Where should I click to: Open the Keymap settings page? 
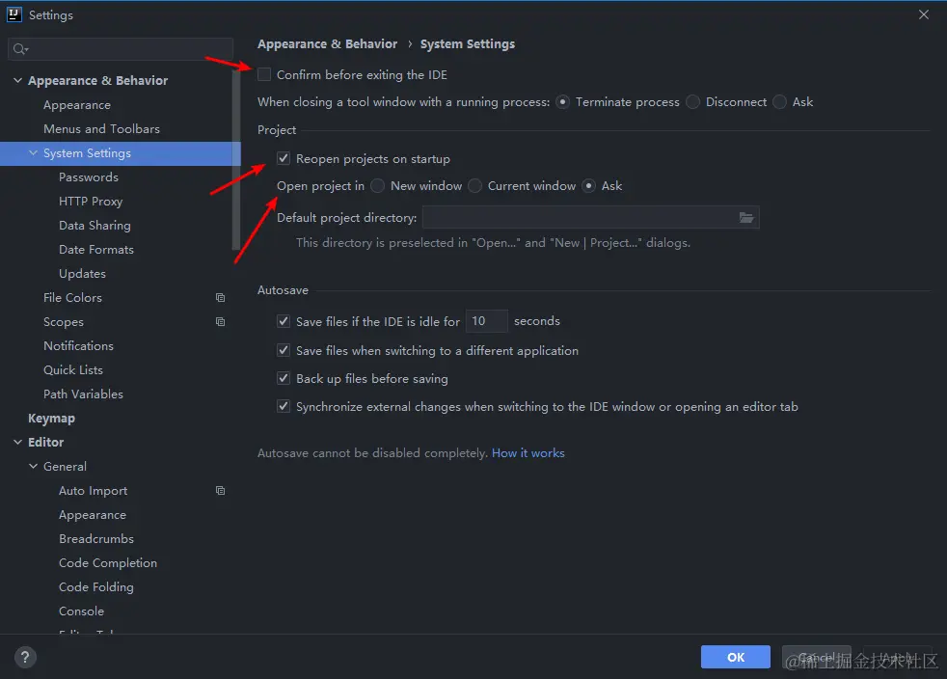[x=51, y=418]
